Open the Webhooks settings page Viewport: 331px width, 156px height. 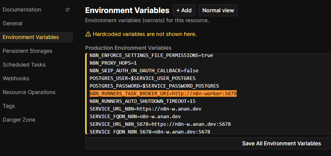click(x=16, y=78)
